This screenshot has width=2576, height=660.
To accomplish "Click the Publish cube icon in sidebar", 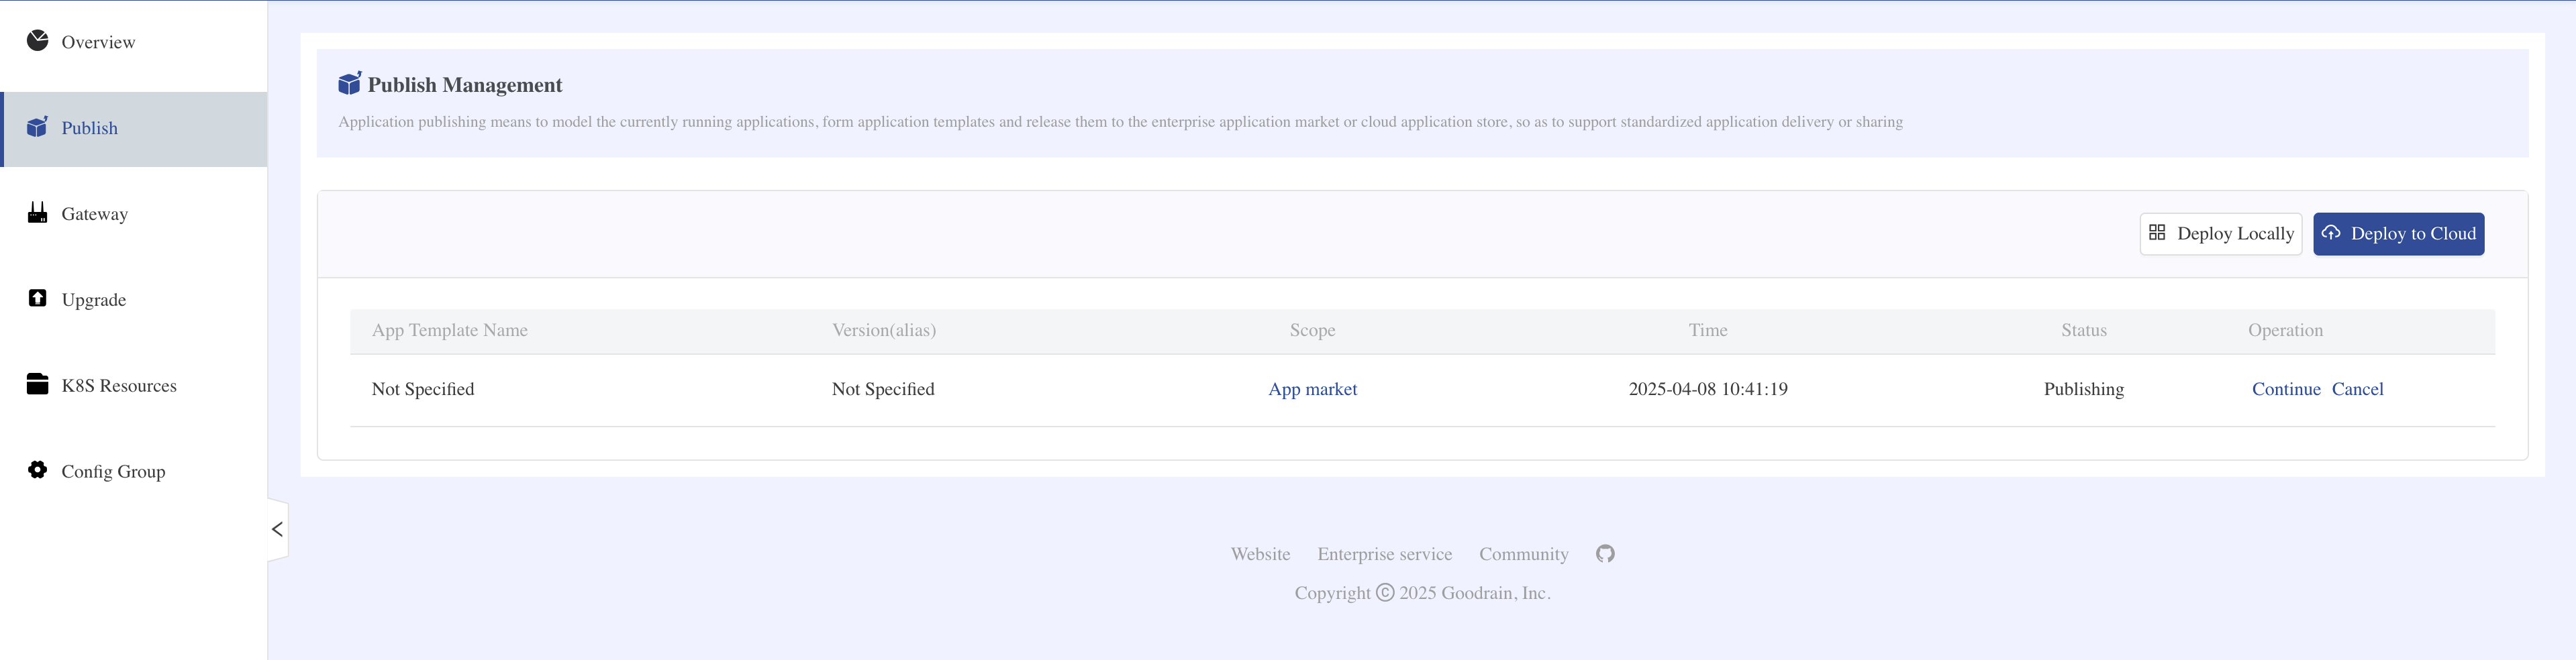I will coord(37,127).
